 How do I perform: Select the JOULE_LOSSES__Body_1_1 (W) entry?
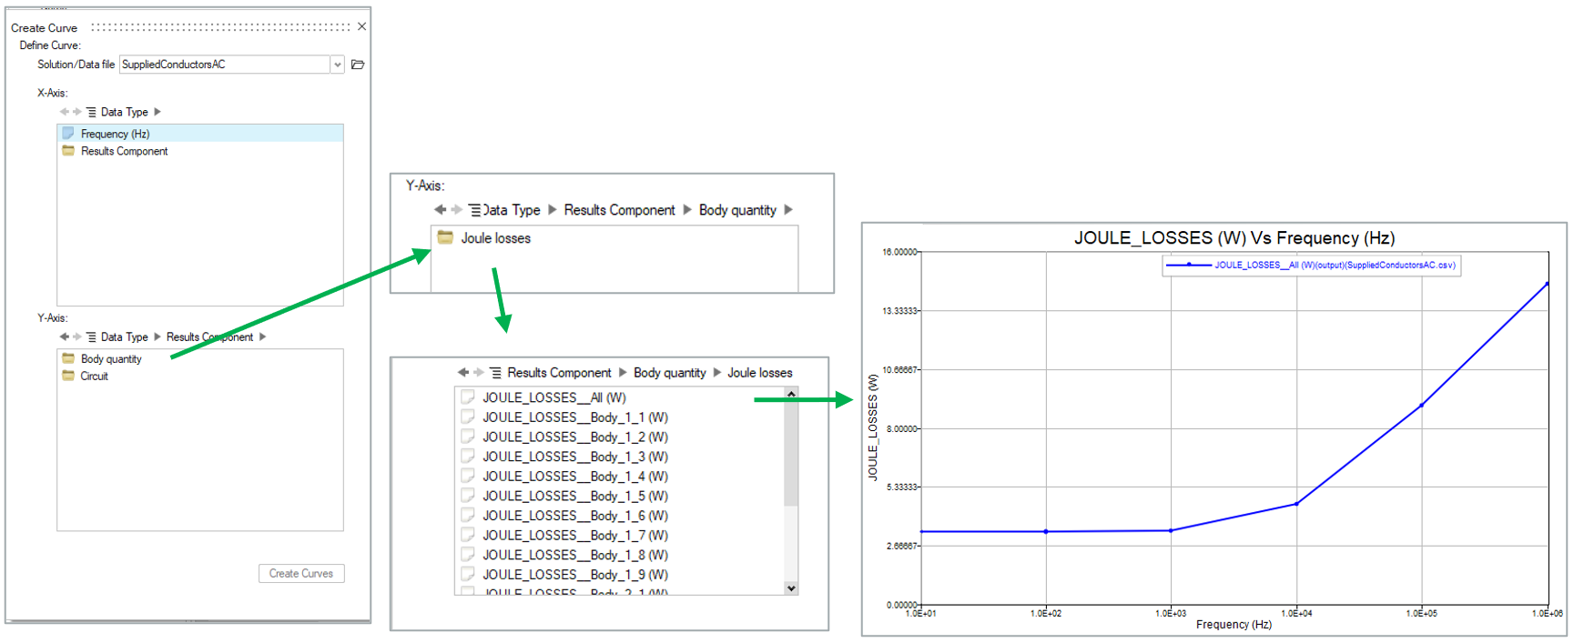pos(574,417)
